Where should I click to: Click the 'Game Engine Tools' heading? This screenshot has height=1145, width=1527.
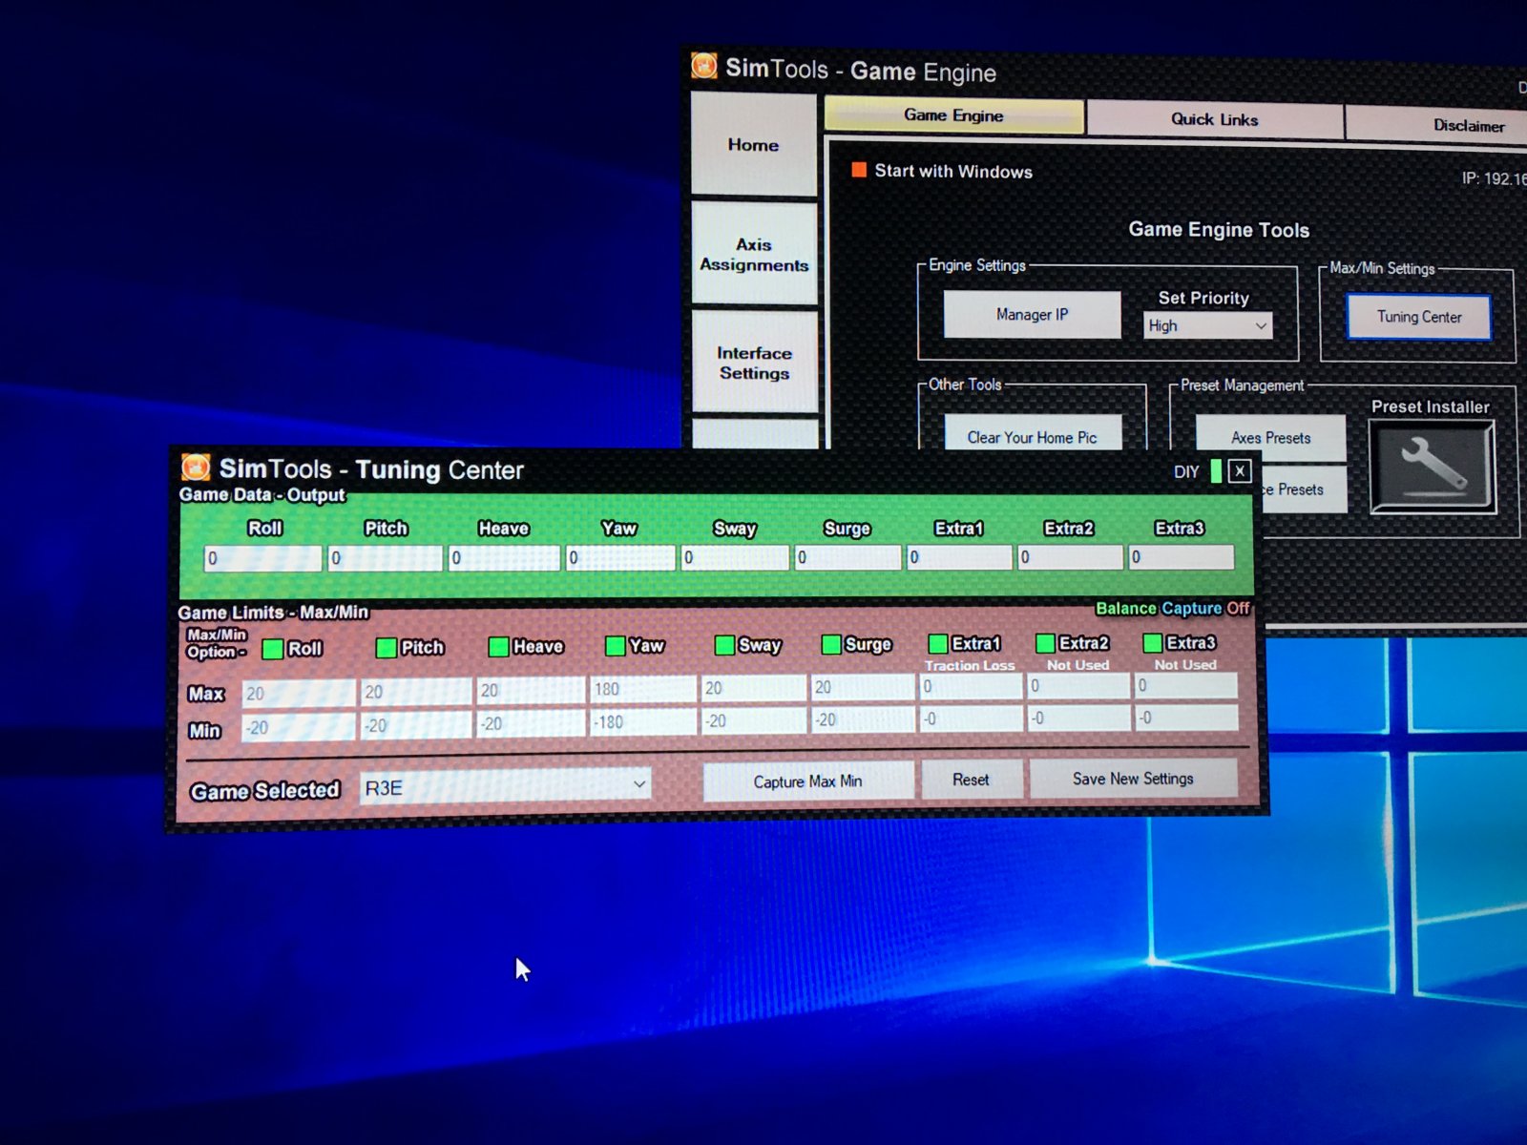1219,229
